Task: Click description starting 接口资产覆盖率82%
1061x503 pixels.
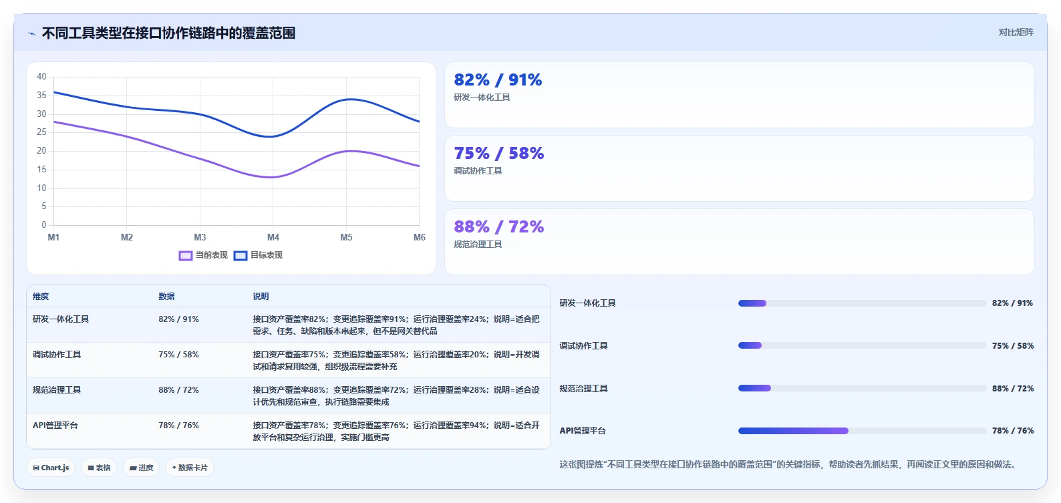Action: (396, 325)
